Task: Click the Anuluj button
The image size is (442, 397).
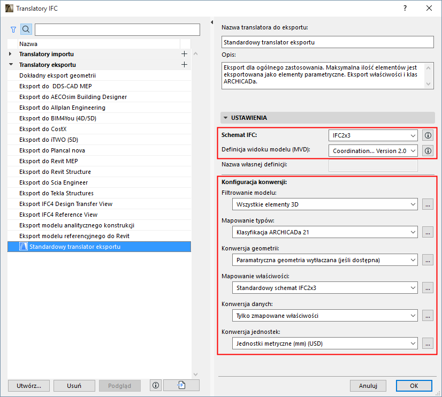Action: click(x=368, y=386)
